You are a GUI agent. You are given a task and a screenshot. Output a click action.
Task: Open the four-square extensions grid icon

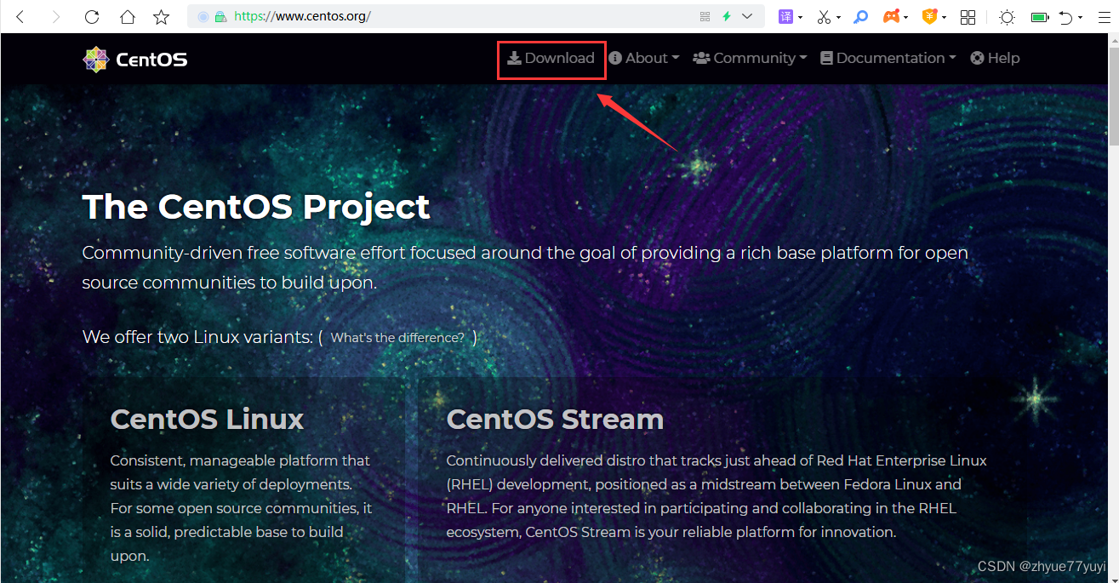[968, 16]
